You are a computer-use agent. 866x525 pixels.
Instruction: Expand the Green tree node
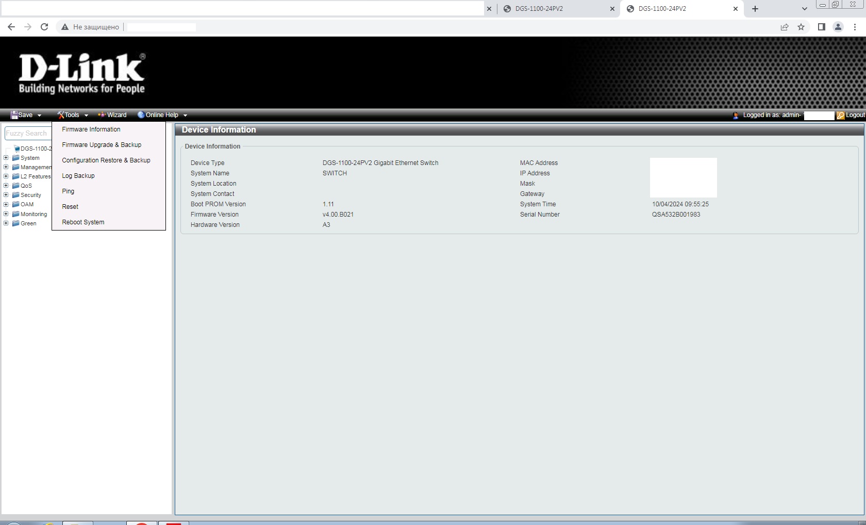[x=6, y=223]
